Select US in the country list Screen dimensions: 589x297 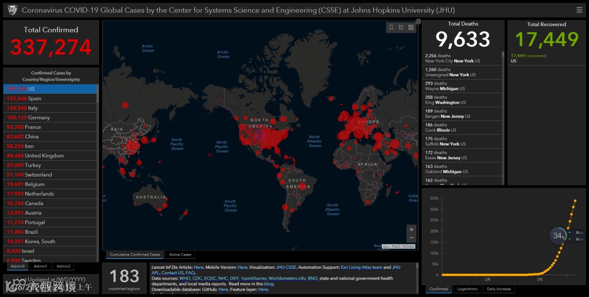(x=50, y=89)
